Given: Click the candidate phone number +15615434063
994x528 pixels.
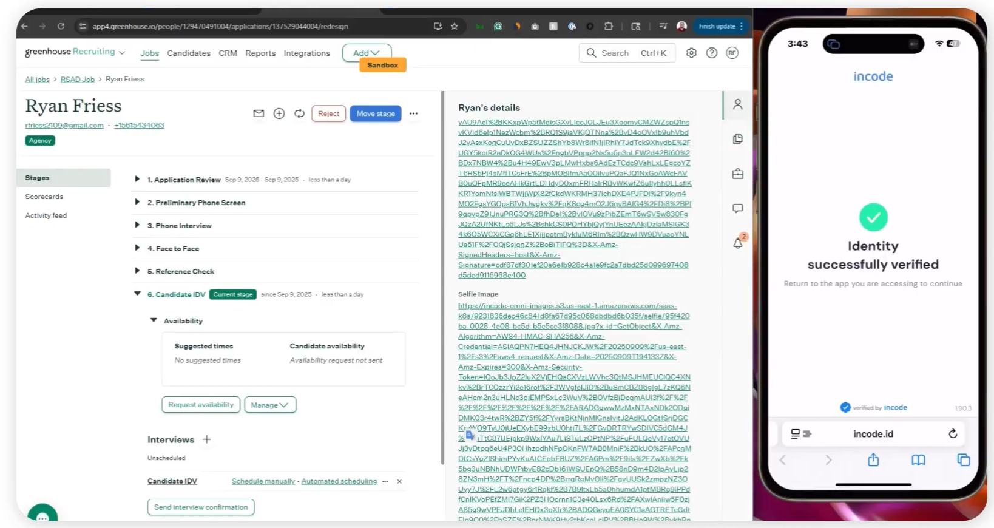Looking at the screenshot, I should tap(139, 126).
